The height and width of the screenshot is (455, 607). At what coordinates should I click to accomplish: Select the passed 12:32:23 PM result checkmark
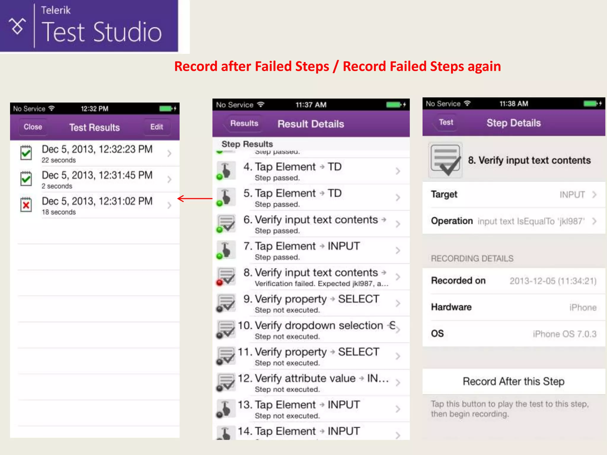point(26,153)
